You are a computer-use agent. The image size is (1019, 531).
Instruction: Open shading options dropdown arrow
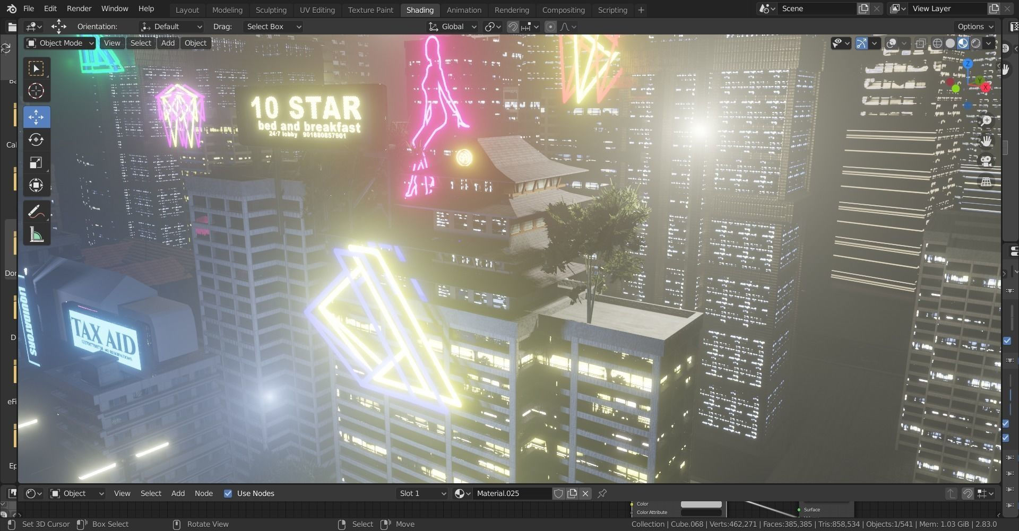[x=989, y=43]
